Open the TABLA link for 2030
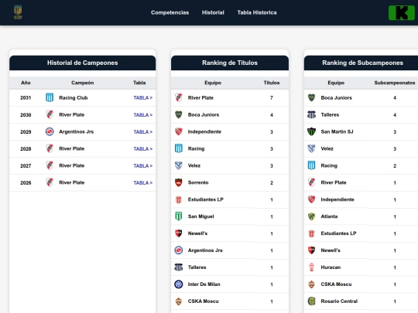 [143, 114]
